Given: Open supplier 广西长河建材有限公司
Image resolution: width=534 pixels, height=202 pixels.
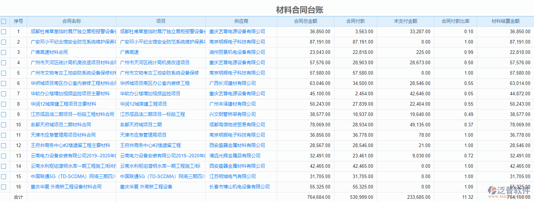Looking at the screenshot, I should tap(233, 84).
